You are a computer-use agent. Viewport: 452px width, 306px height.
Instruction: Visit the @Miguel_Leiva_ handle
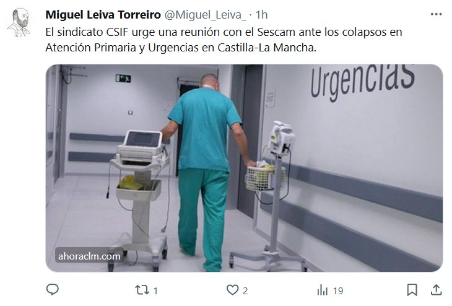(x=205, y=15)
